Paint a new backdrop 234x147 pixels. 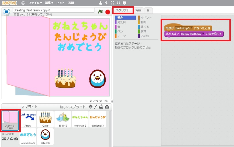[x=8, y=139]
